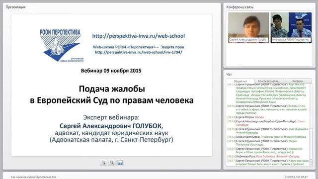Click the 08:57 chat message about вопросы
This screenshot has width=318, height=179.
tap(268, 163)
